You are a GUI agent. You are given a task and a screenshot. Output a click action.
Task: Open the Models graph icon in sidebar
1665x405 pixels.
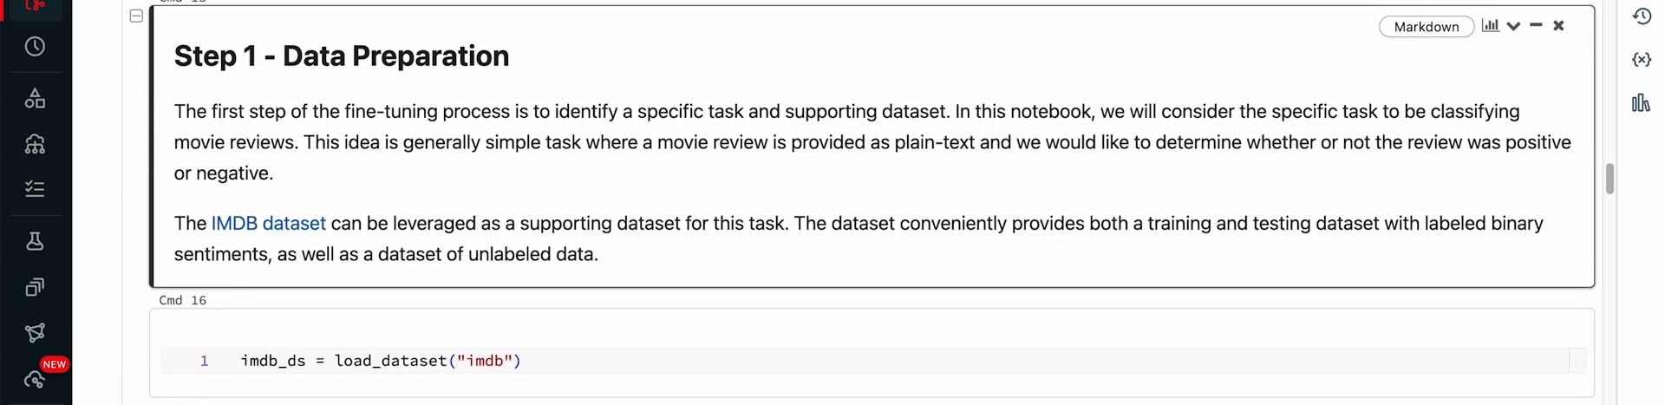35,333
